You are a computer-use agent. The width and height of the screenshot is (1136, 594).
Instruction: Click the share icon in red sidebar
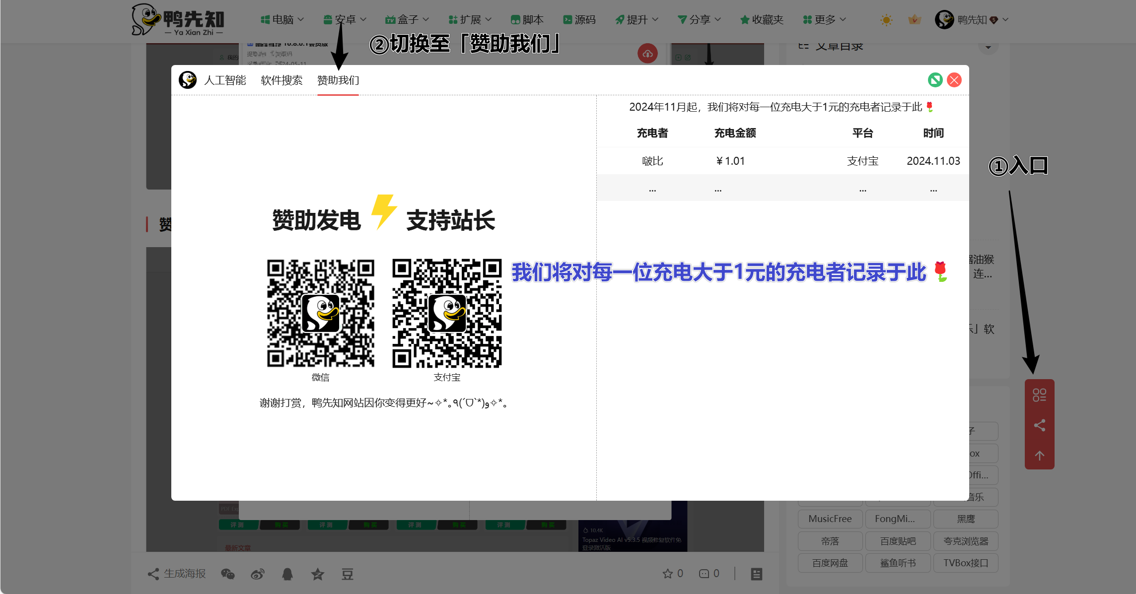coord(1040,425)
